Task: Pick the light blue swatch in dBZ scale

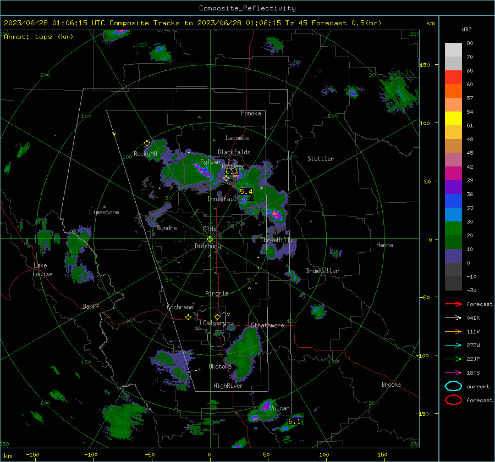Action: coord(453,215)
